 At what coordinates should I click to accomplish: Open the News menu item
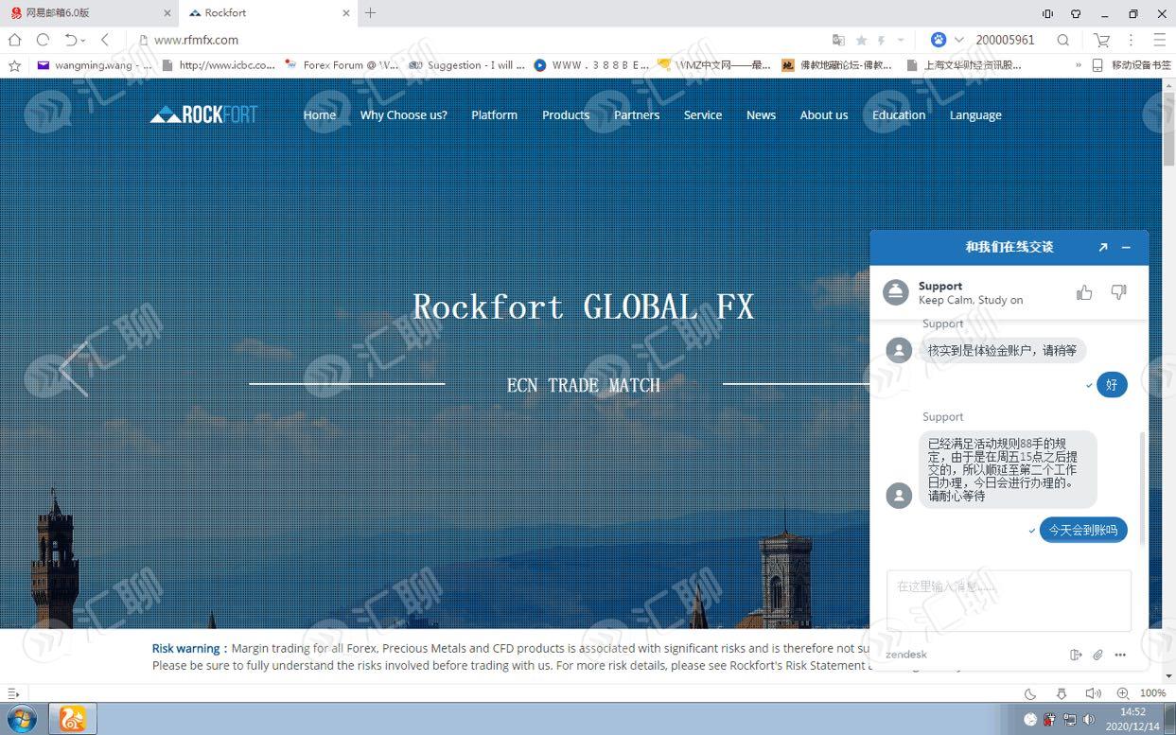click(x=761, y=115)
